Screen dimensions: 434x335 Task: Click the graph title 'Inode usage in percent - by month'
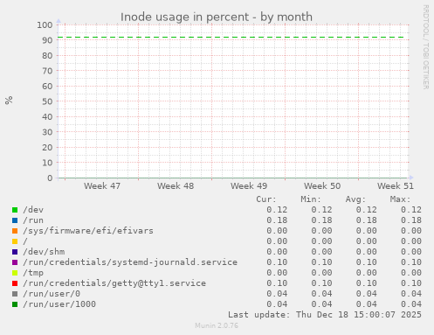pyautogui.click(x=217, y=17)
